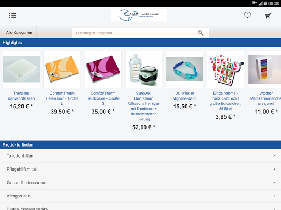Viewport: 281px width, 210px height.
Task: Open the hamburger list menu icon
Action: (13, 15)
